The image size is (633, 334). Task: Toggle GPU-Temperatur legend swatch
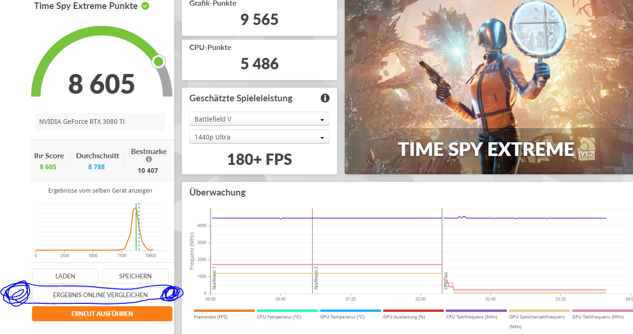point(350,311)
